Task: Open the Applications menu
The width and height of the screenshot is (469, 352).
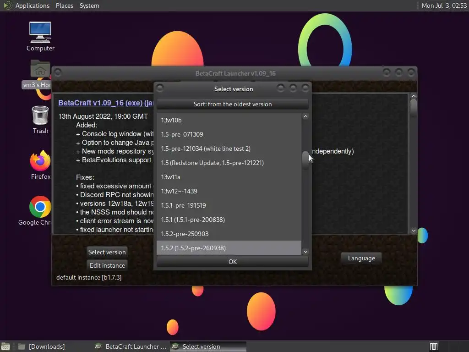Action: pos(33,5)
